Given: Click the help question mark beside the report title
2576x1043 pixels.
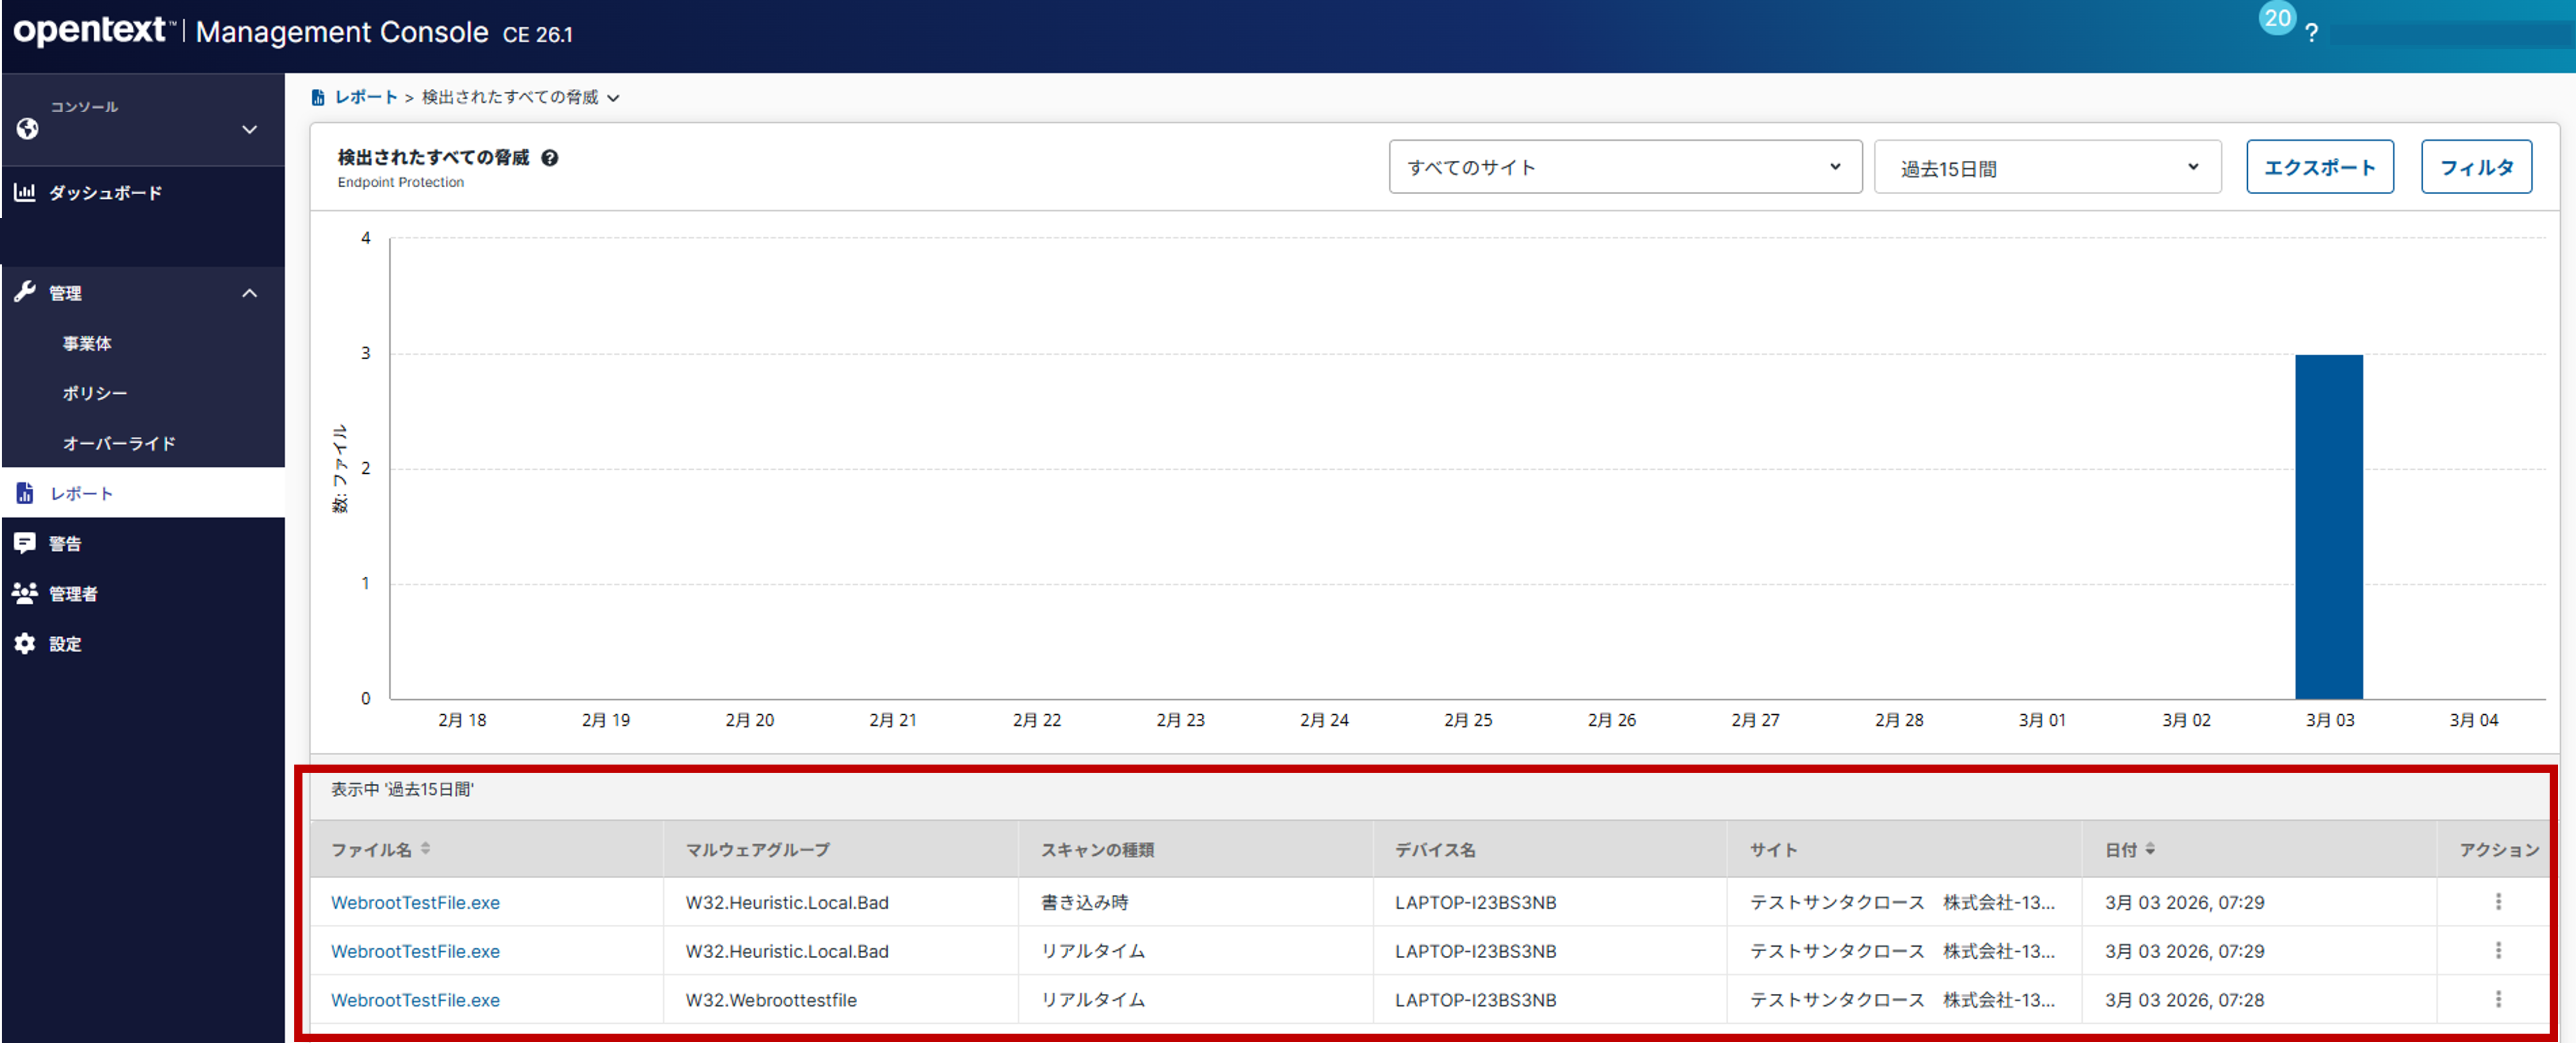Looking at the screenshot, I should [549, 158].
